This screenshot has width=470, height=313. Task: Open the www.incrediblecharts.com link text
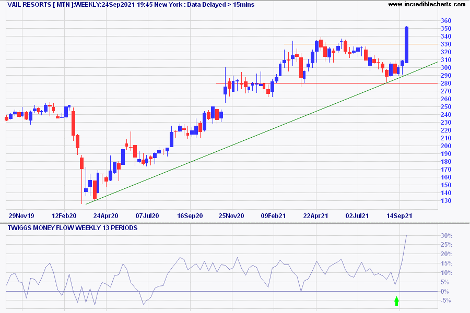coord(427,4)
